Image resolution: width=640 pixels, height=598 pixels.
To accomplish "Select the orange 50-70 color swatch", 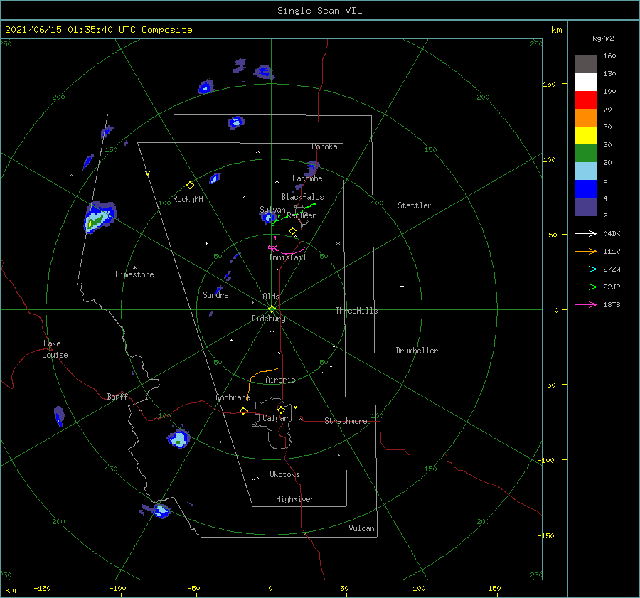I will click(x=586, y=118).
